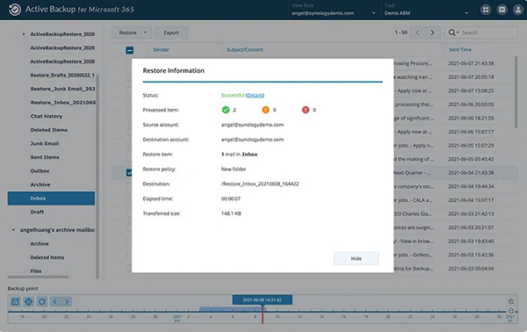Screen dimensions: 527x332
Task: Open Restore_Inbox_2021060 folder
Action: point(63,102)
